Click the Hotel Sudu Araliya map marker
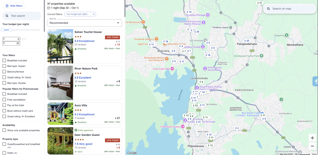Screen dimensions: 318x155 point(183,126)
